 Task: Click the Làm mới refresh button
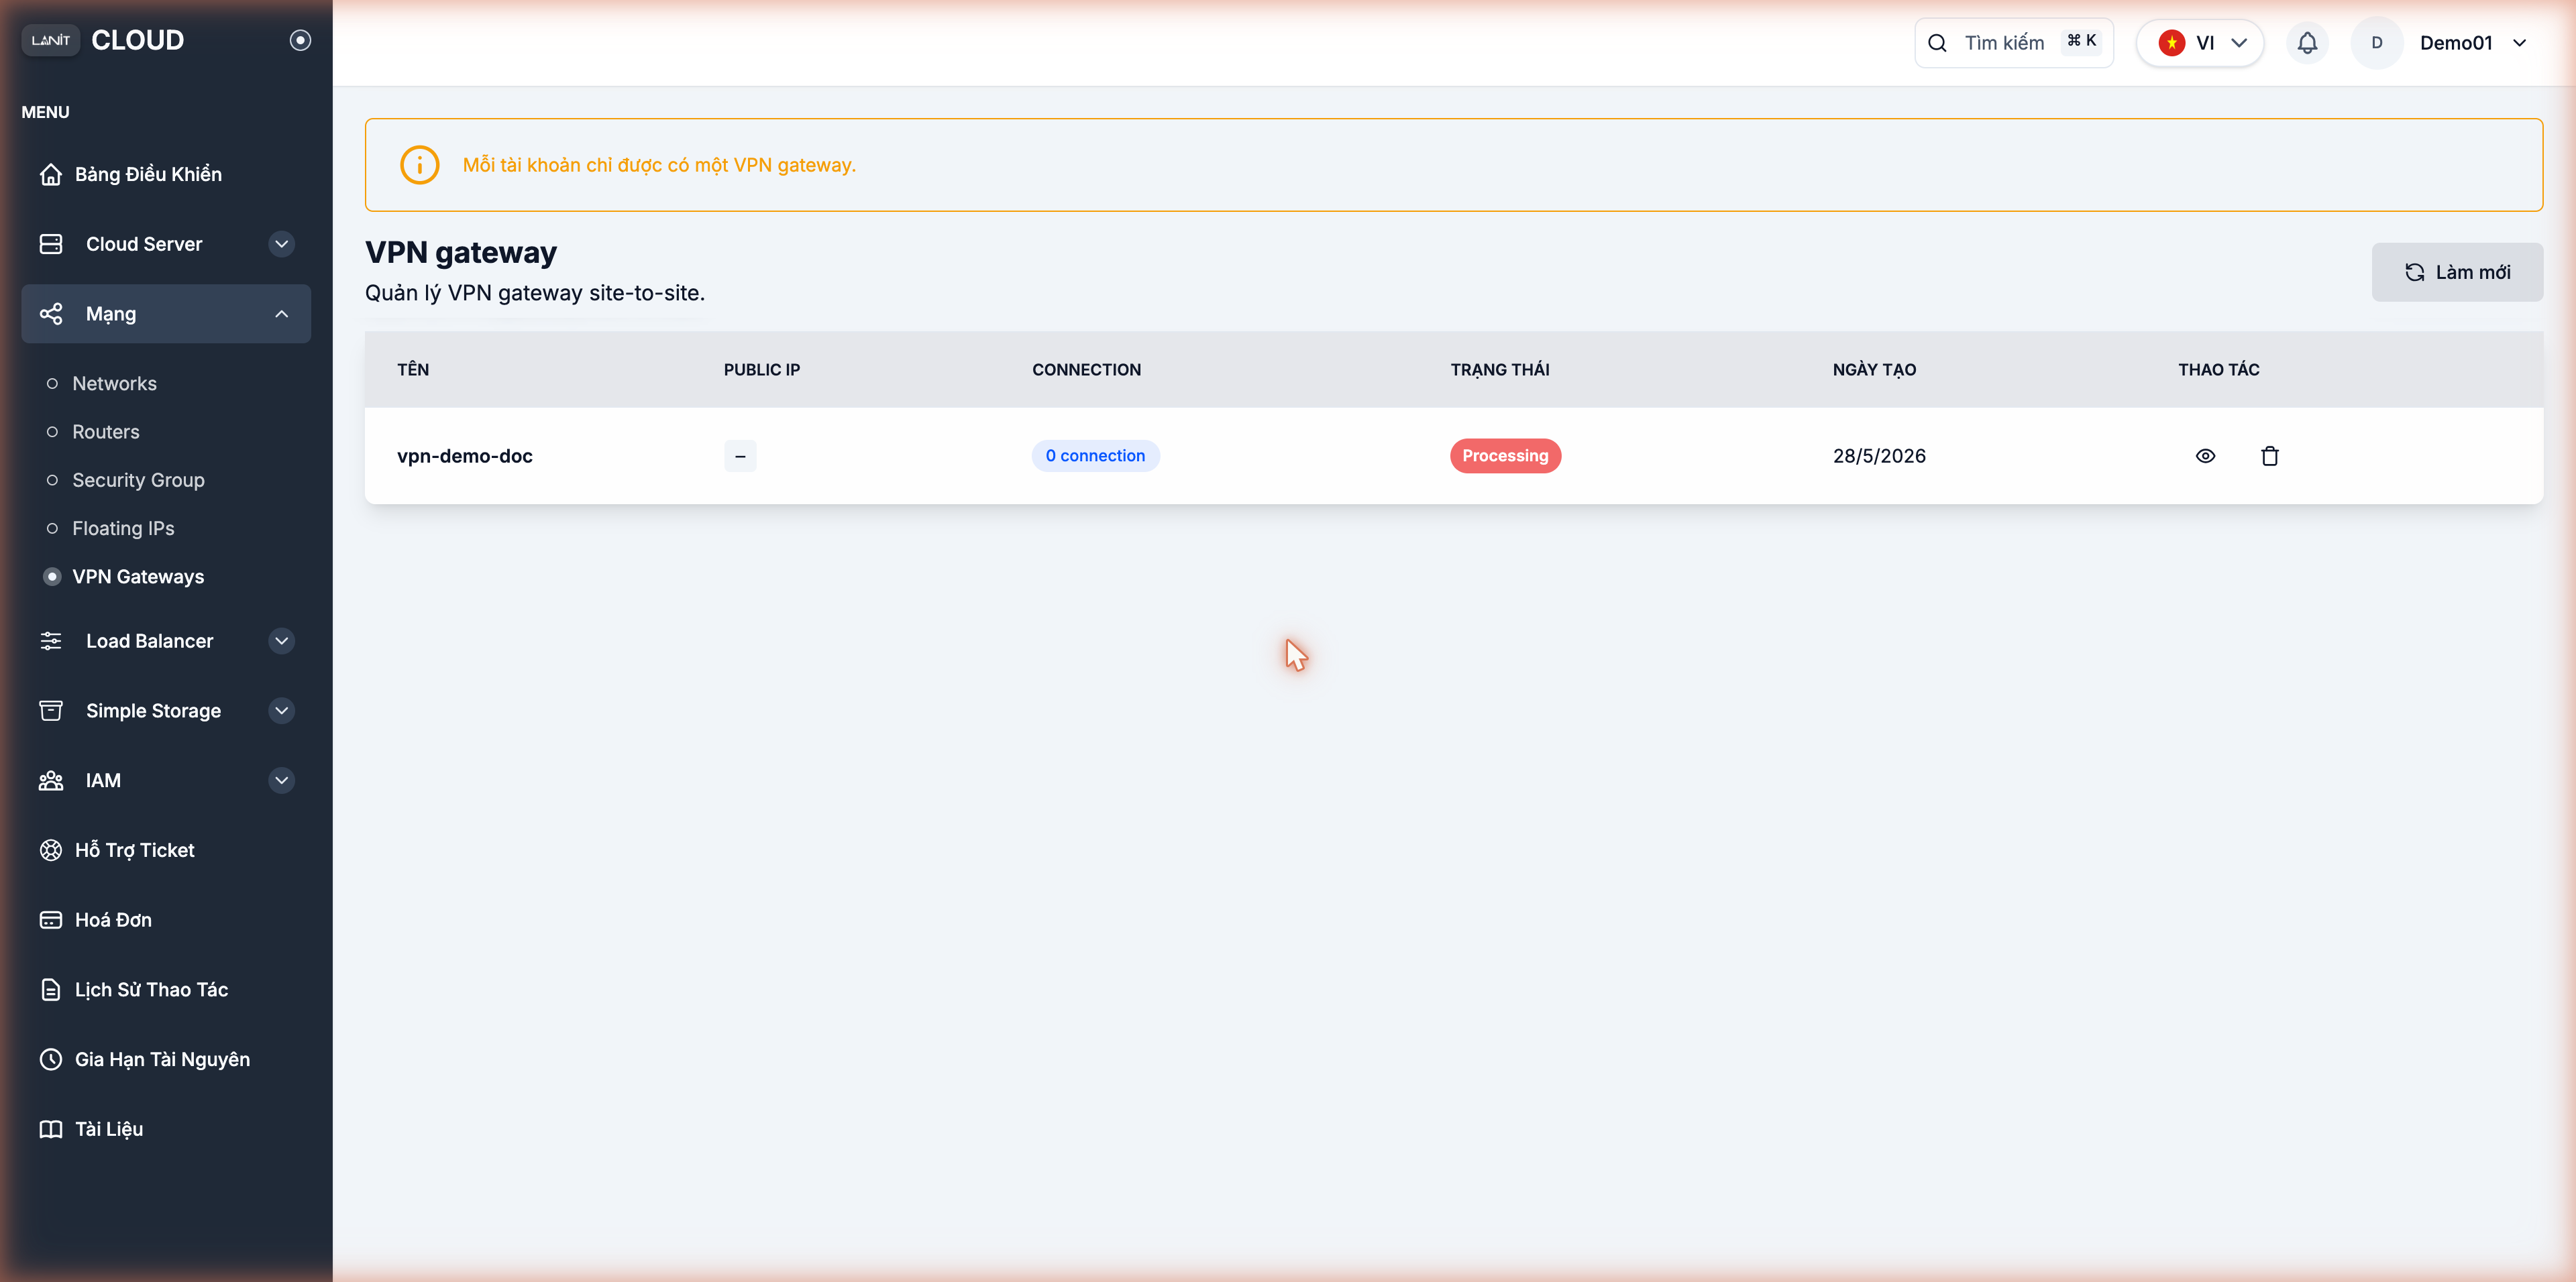click(x=2457, y=272)
